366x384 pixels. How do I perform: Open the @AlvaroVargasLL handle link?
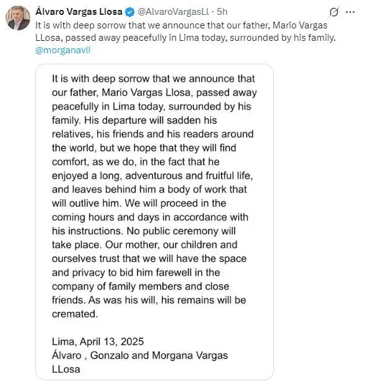pyautogui.click(x=173, y=12)
